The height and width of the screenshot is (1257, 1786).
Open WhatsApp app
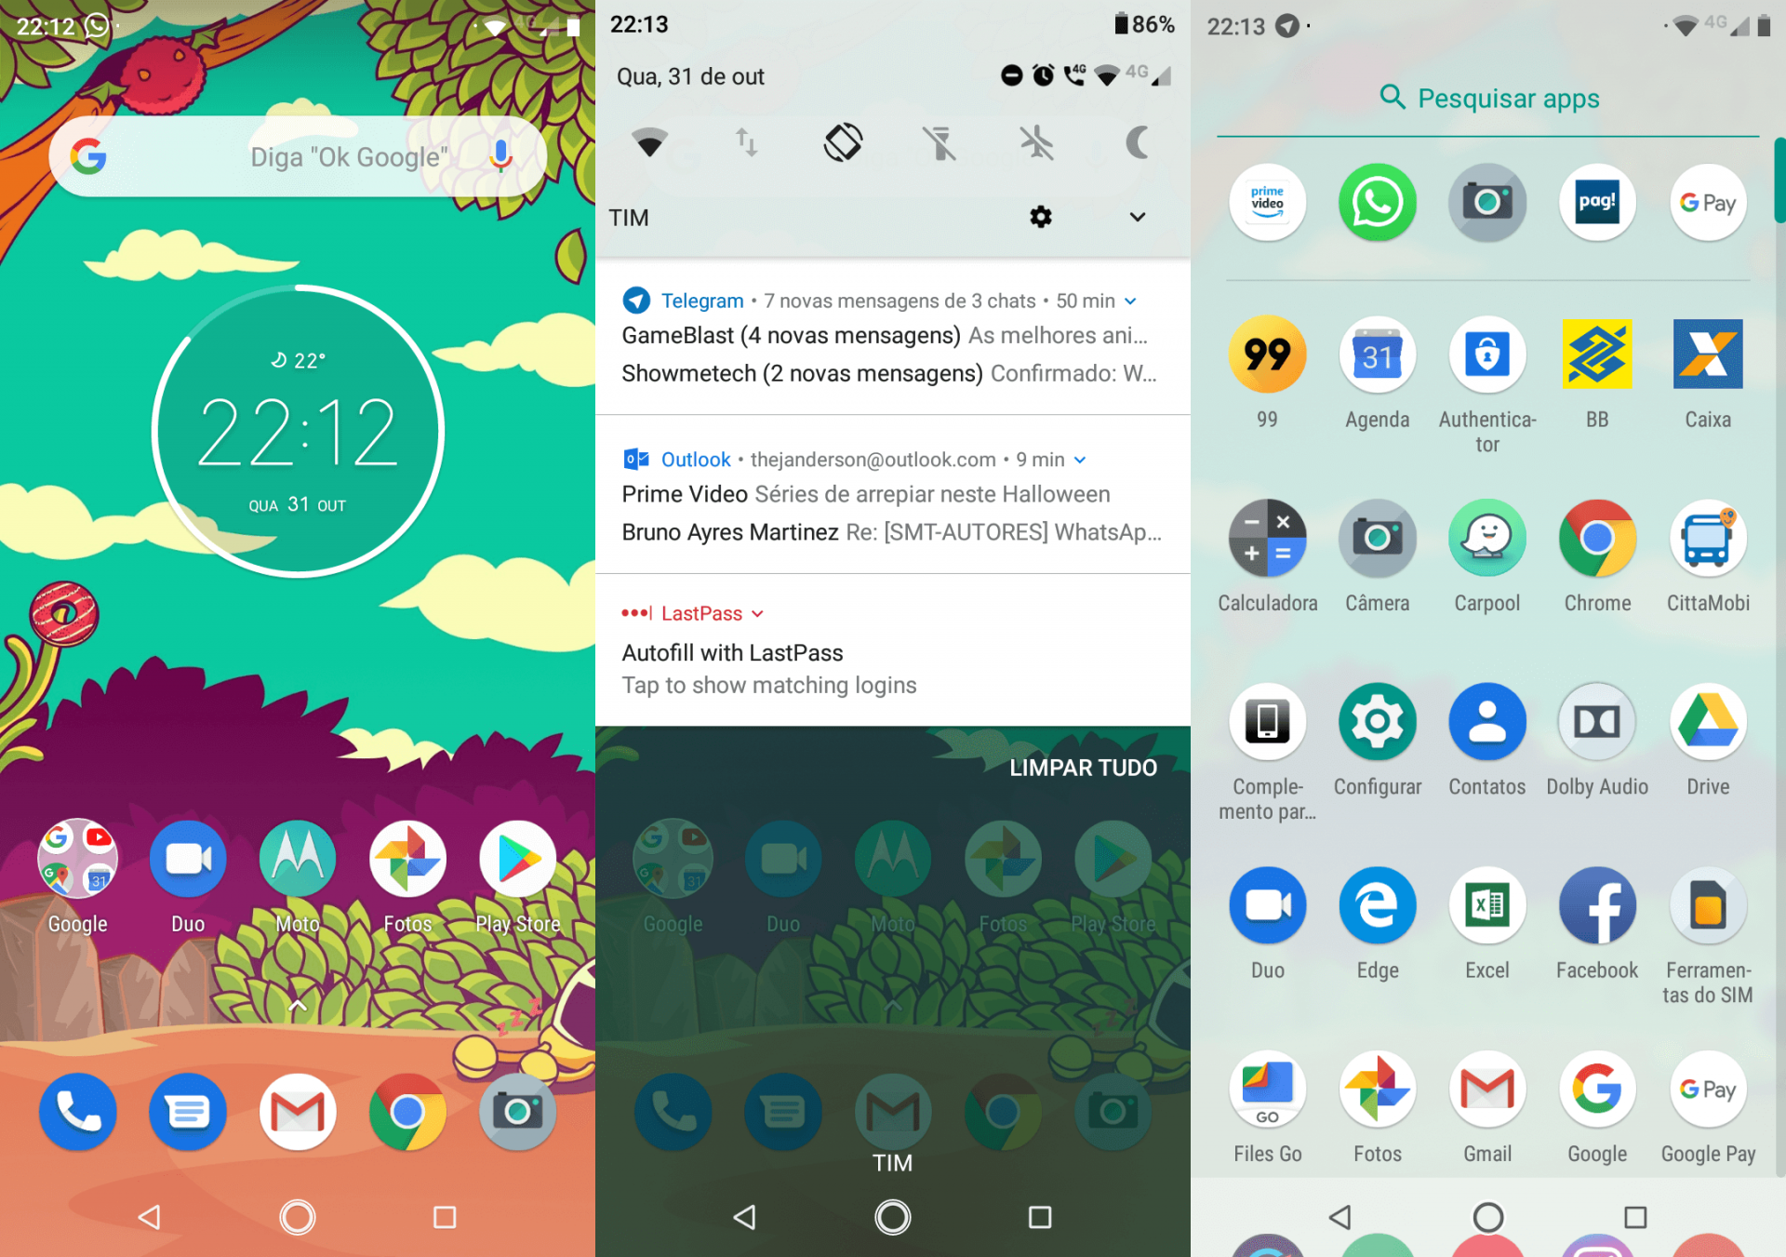coord(1377,203)
